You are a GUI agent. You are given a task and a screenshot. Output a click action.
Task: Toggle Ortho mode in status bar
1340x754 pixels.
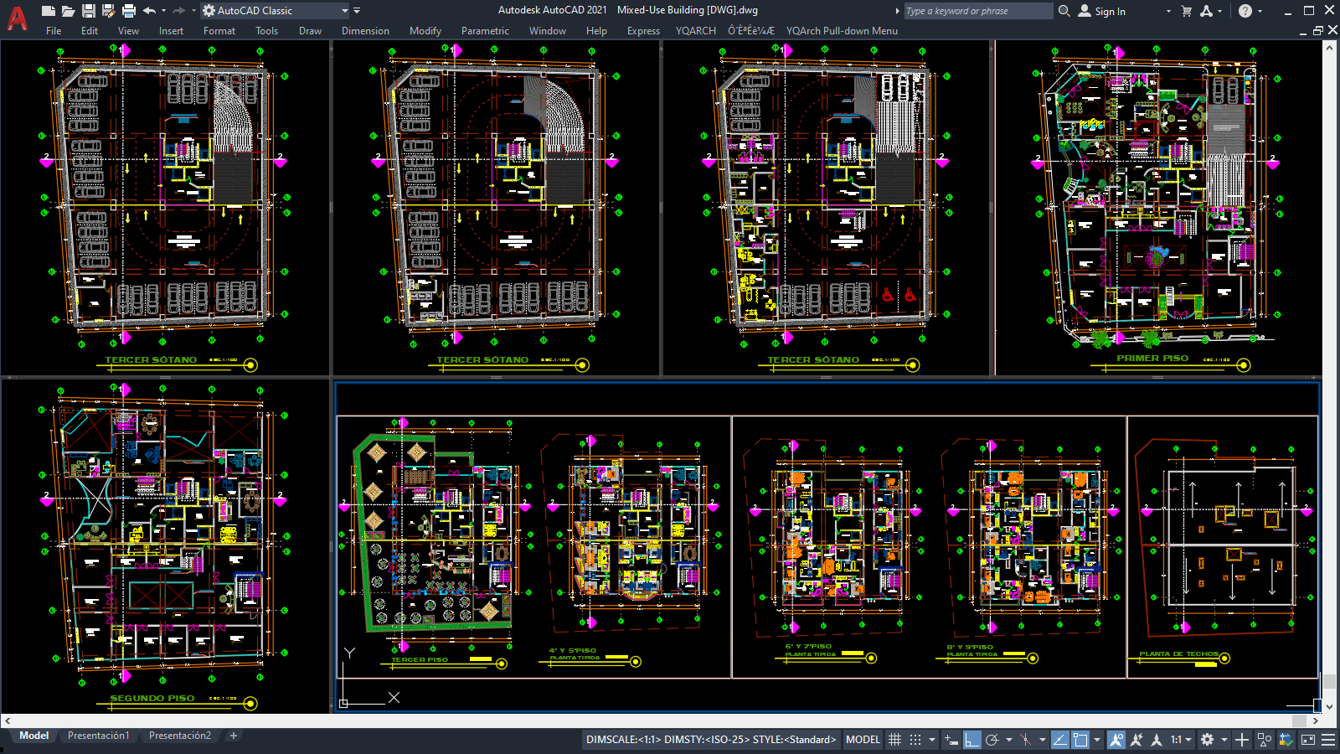[x=971, y=740]
